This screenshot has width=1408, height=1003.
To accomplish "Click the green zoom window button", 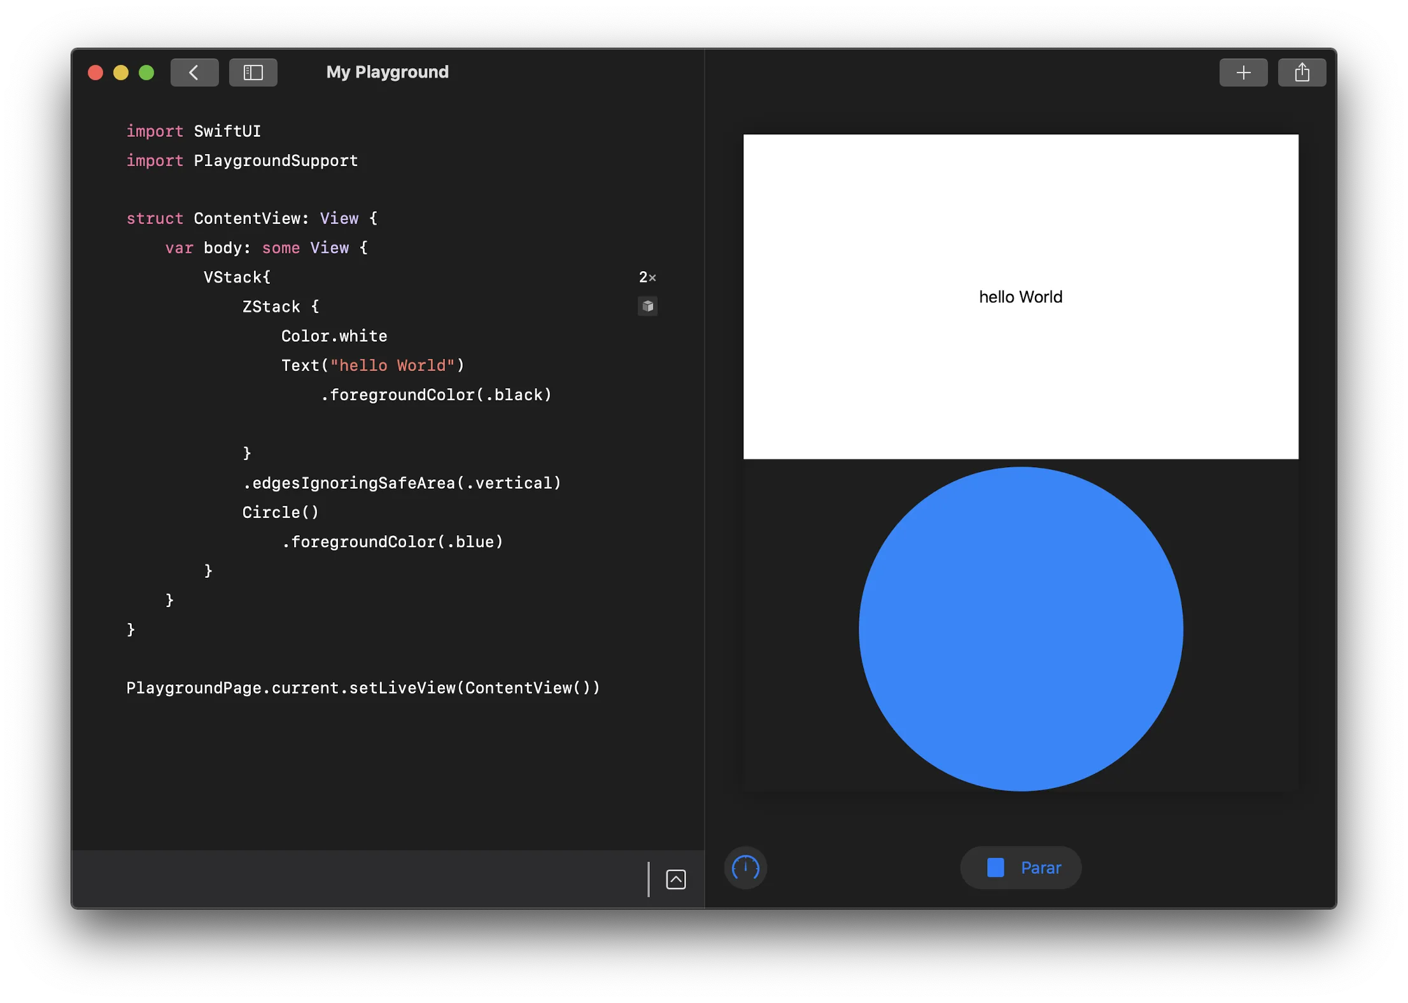I will click(x=146, y=73).
